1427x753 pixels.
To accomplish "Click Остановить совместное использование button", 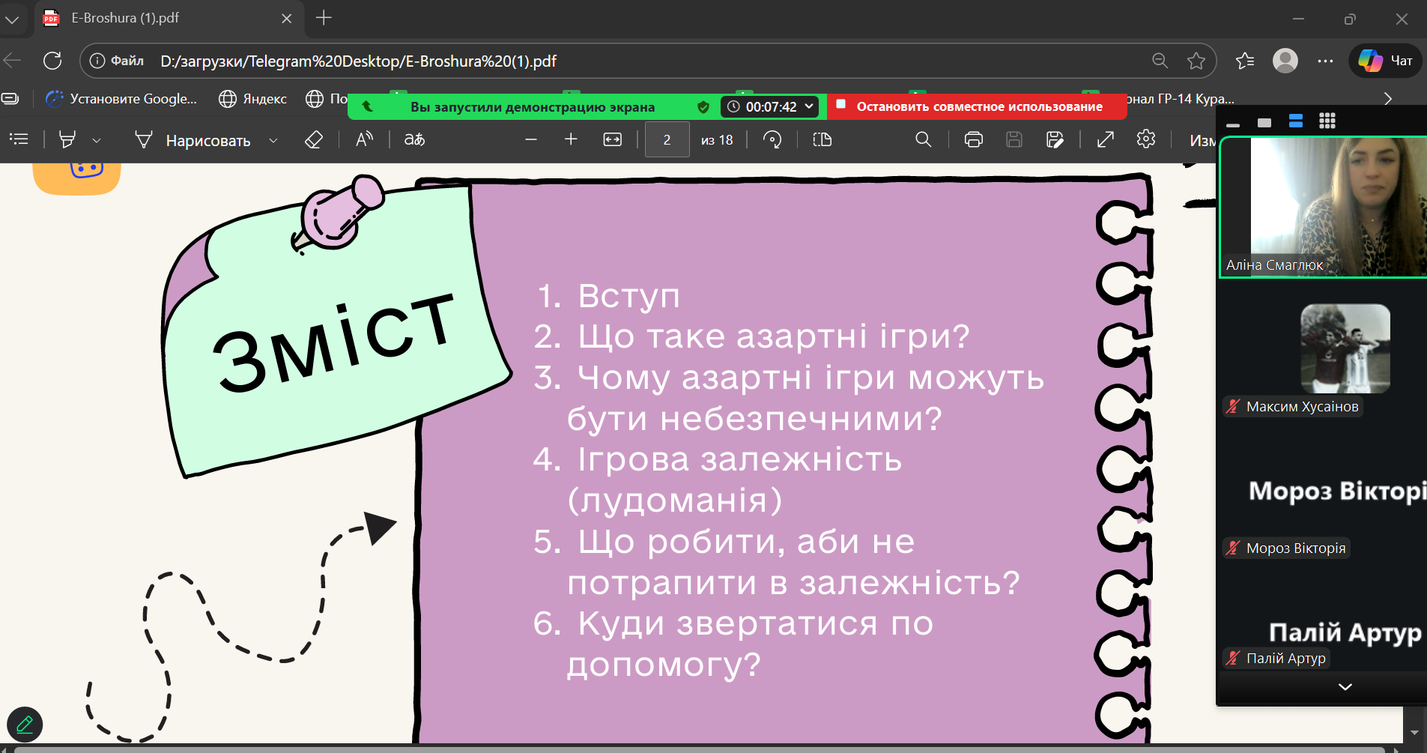I will (978, 106).
